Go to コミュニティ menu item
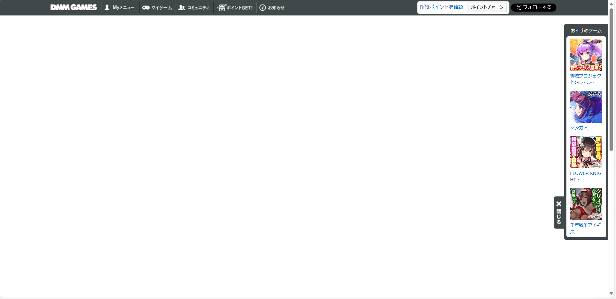This screenshot has width=616, height=299. coord(194,8)
